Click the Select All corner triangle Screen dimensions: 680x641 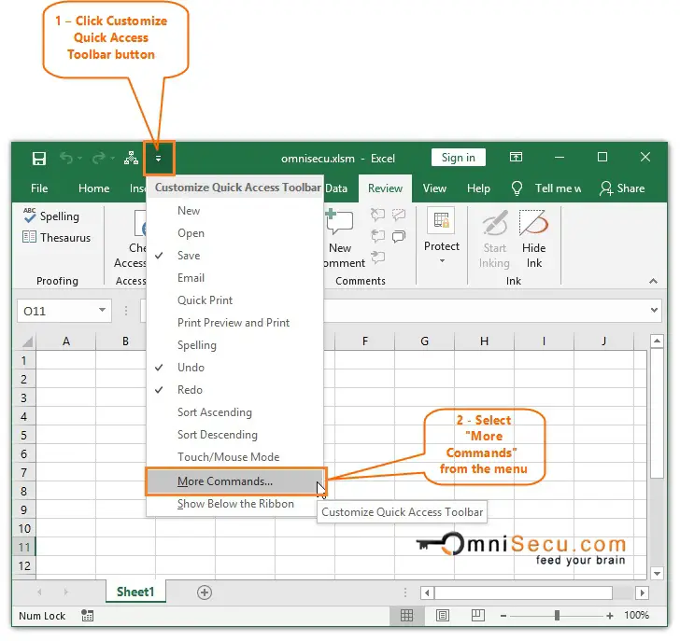pos(27,341)
